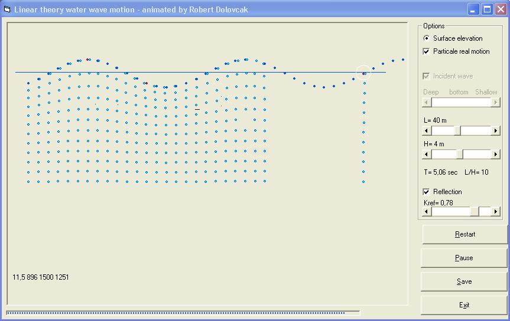
Task: Click the Save button
Action: [464, 281]
